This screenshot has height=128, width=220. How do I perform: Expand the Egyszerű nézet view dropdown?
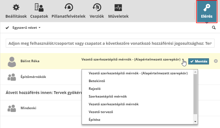[26, 28]
